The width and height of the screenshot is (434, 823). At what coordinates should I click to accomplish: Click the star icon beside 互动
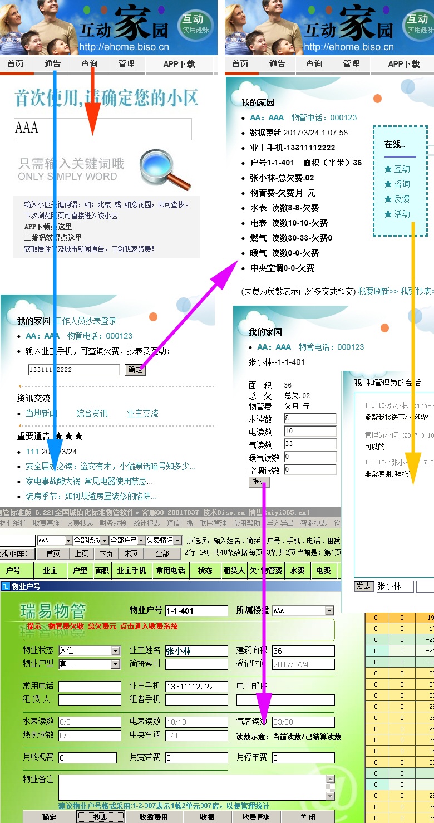pos(388,169)
